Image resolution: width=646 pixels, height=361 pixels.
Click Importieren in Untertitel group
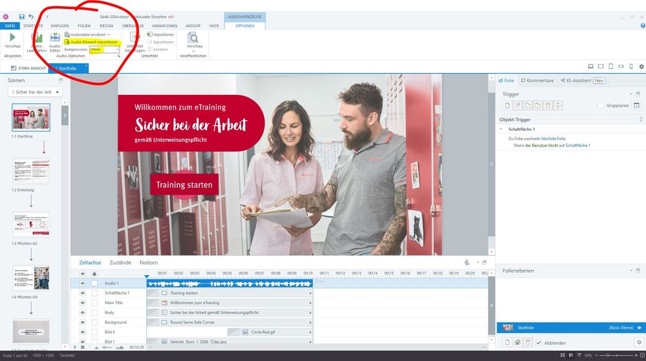click(x=160, y=35)
